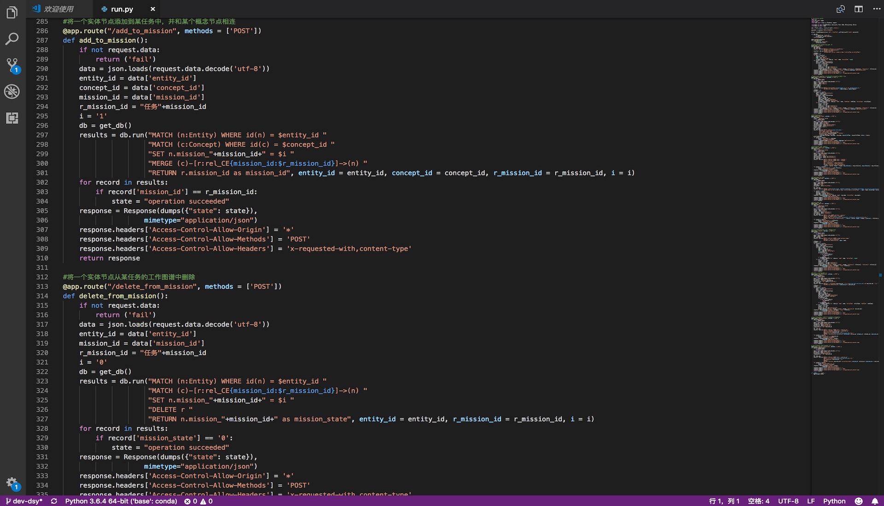Synchronize changes with status bar sync icon
This screenshot has height=506, width=884.
(x=54, y=501)
